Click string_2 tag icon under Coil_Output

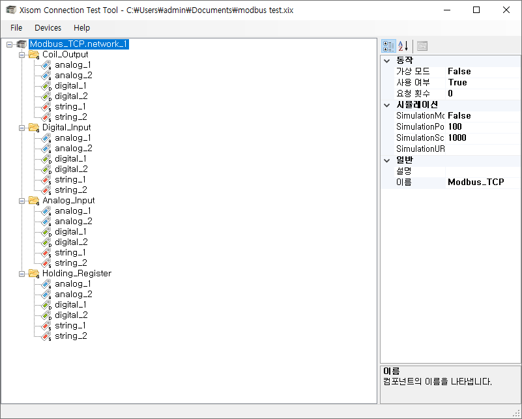[x=46, y=117]
